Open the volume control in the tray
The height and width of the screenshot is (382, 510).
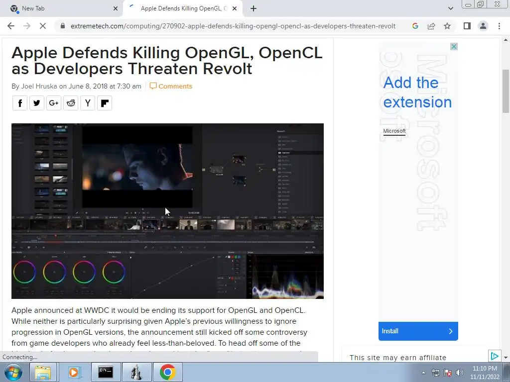[459, 373]
